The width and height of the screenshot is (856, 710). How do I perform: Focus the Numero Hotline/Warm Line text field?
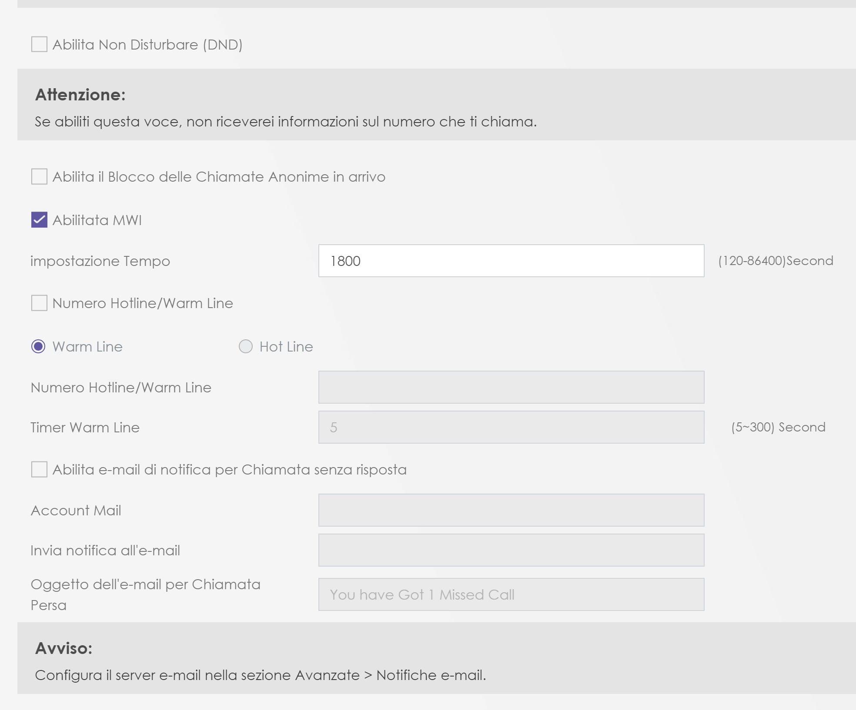(x=511, y=387)
